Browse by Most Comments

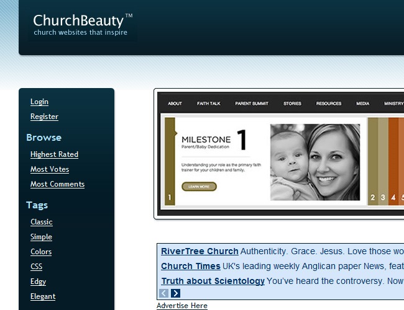[57, 184]
